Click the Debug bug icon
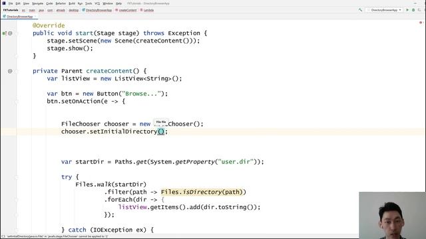This screenshot has width=426, height=239. pyautogui.click(x=413, y=10)
